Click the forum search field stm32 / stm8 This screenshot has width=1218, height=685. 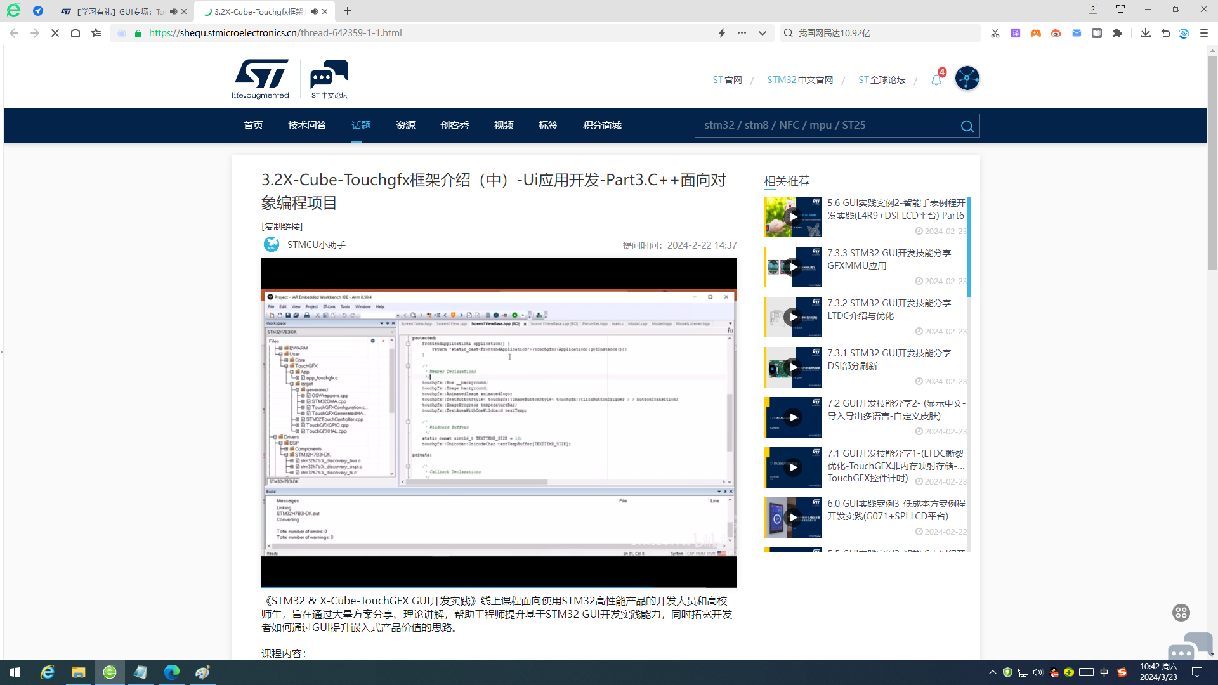pos(825,126)
